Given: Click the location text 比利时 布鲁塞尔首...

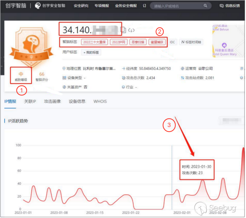Looking at the screenshot, I should point(99,69).
